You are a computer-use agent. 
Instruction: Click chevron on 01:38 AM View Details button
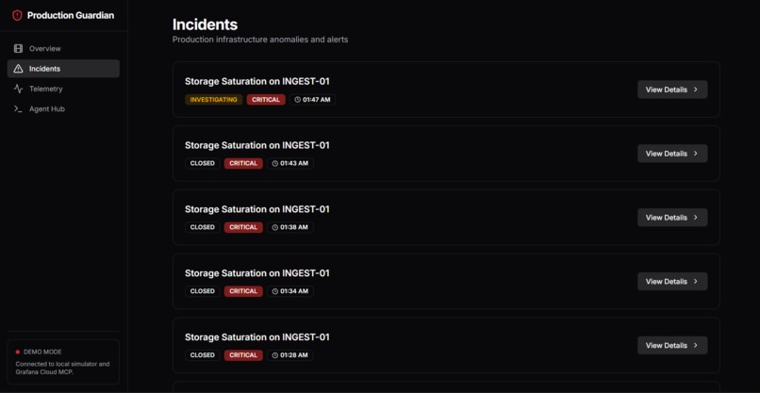coord(696,218)
